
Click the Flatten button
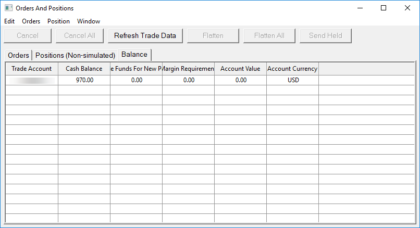(213, 35)
